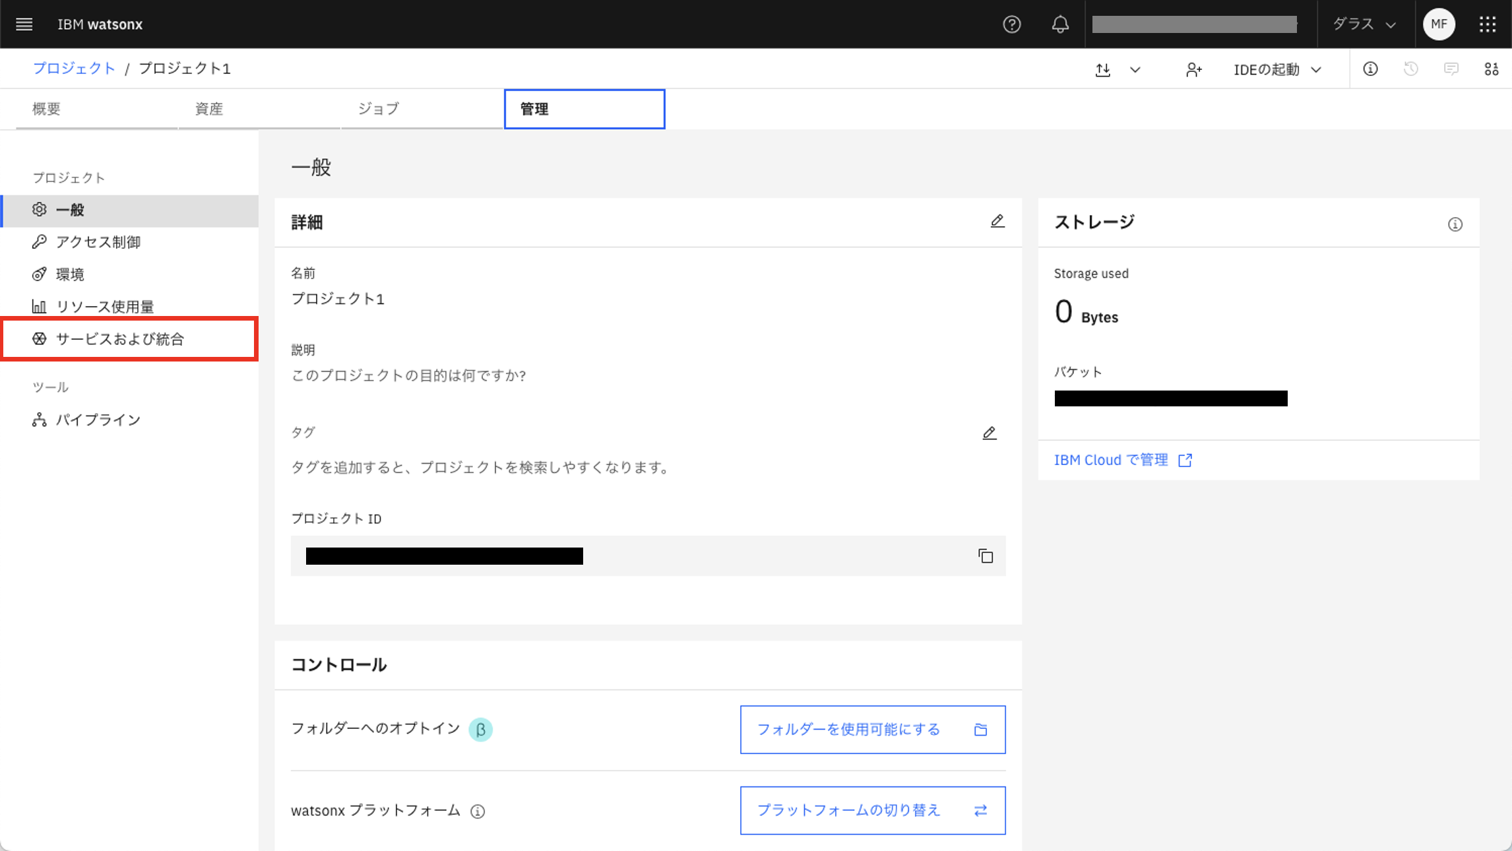Screen dimensions: 1512x851
Task: Open the app switcher grid icon
Action: coord(1488,24)
